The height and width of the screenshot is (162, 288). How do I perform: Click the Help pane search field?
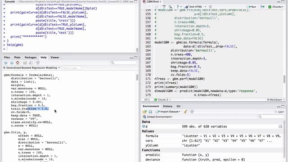click(x=124, y=63)
